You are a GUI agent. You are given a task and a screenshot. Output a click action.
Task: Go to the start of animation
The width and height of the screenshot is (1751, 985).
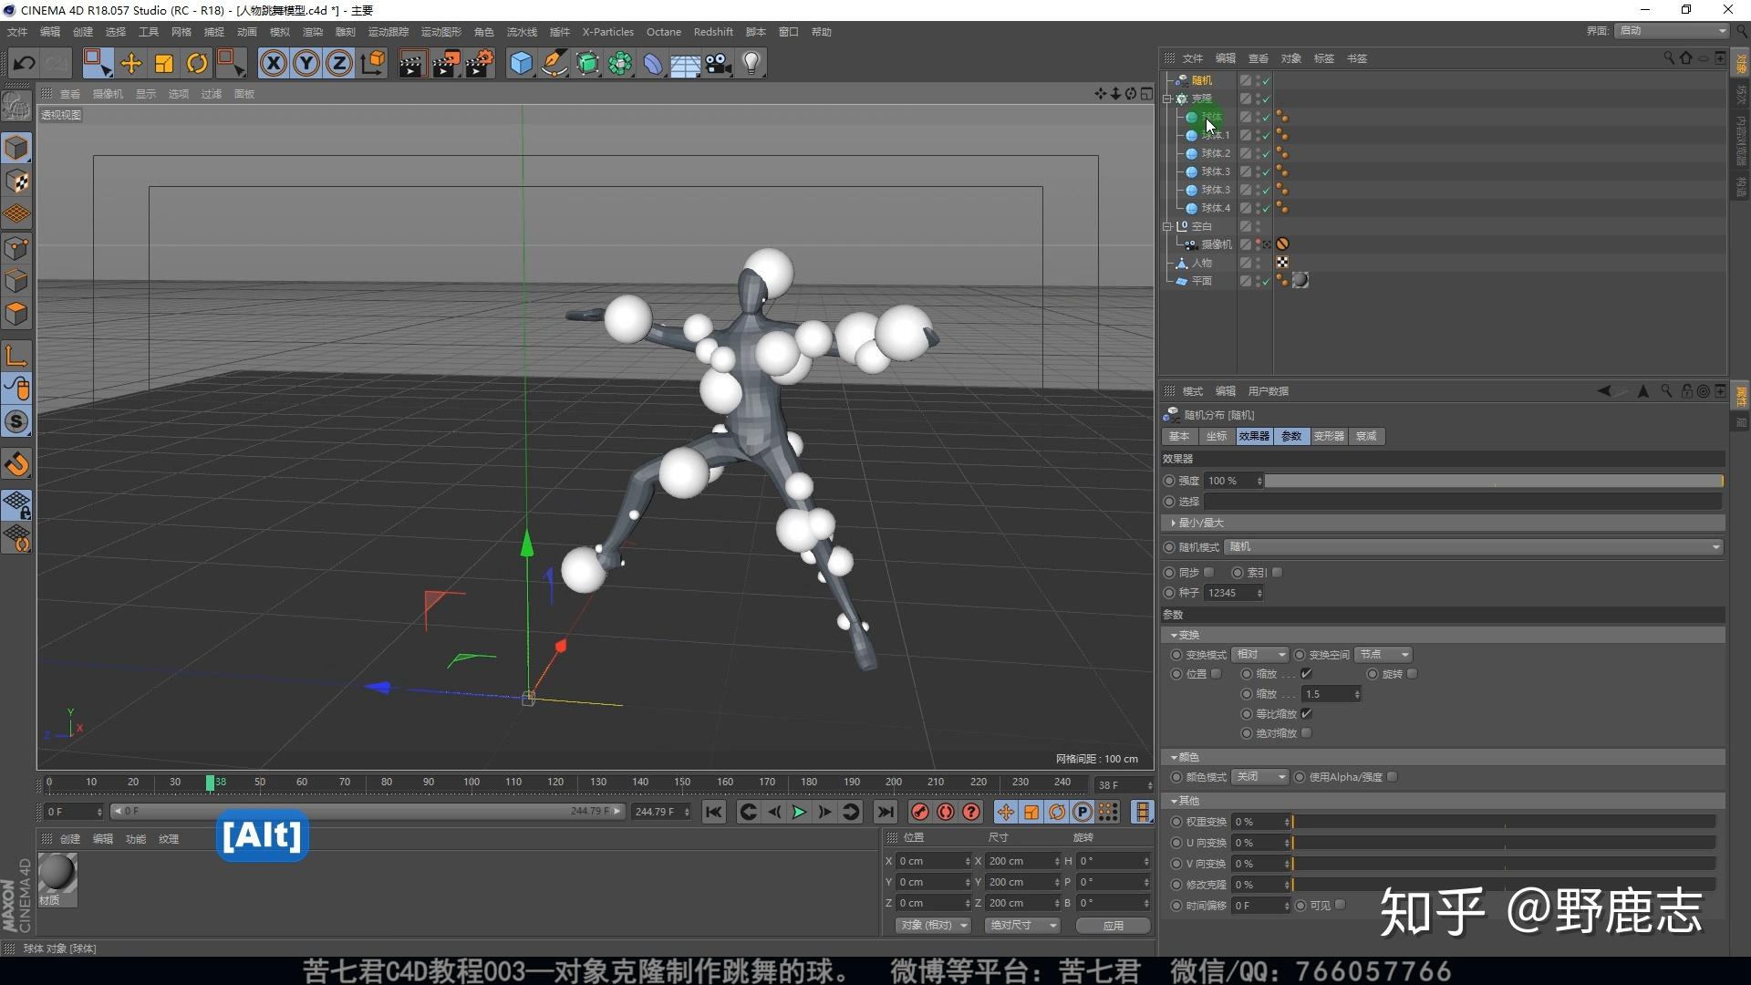pos(714,812)
